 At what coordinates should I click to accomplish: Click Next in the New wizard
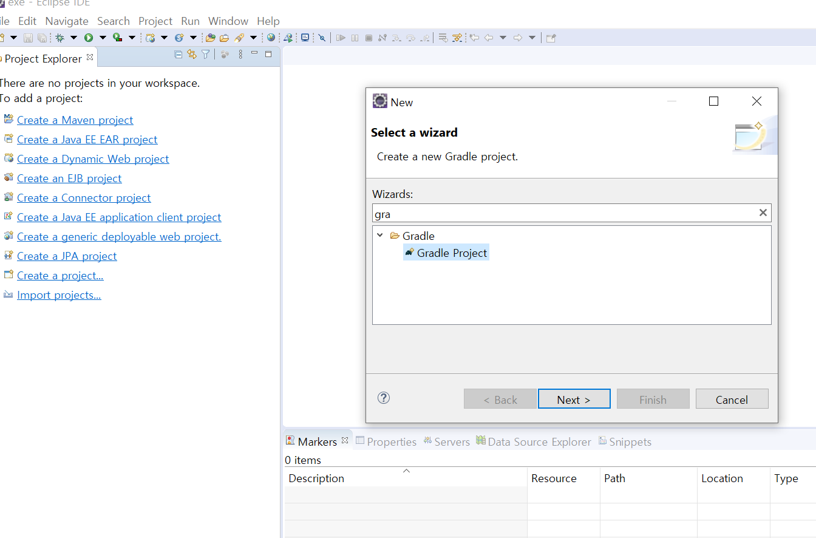coord(574,399)
